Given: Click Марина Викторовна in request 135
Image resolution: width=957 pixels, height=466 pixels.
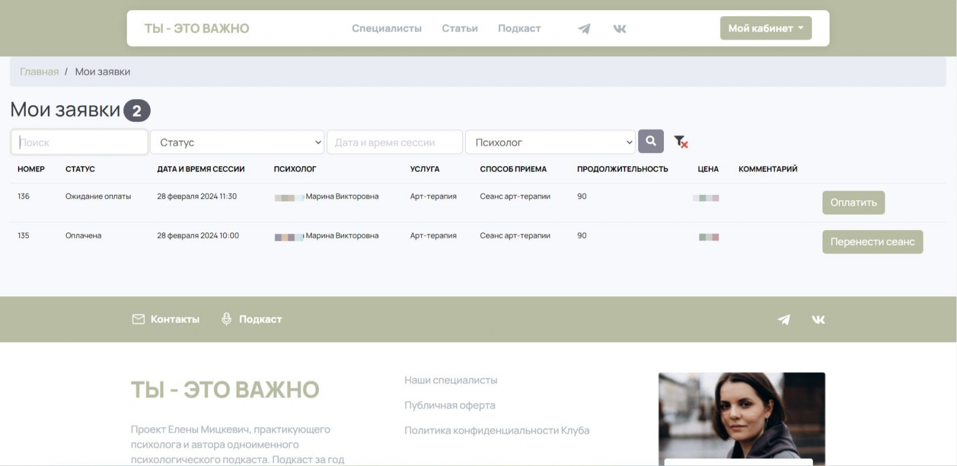Looking at the screenshot, I should 342,236.
